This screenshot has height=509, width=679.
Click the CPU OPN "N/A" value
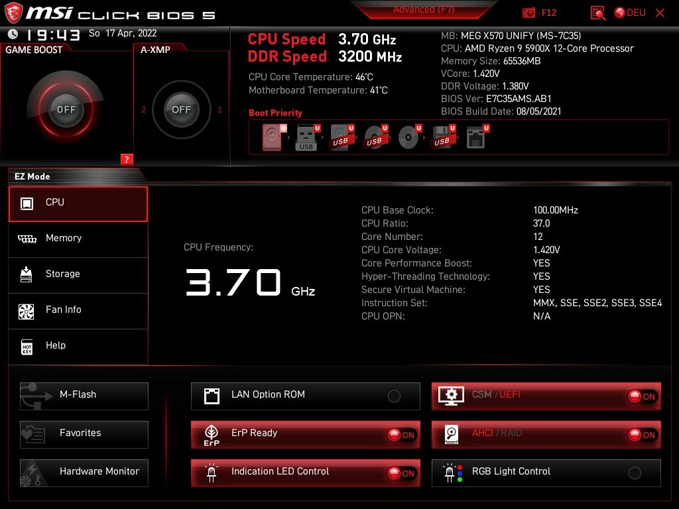pyautogui.click(x=542, y=316)
